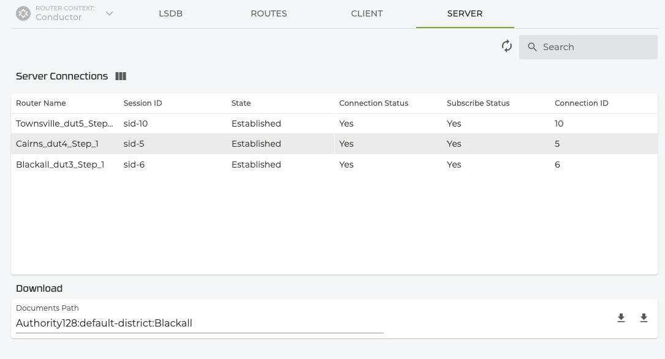Click the router context Conductor icon
The width and height of the screenshot is (665, 359).
click(x=23, y=13)
